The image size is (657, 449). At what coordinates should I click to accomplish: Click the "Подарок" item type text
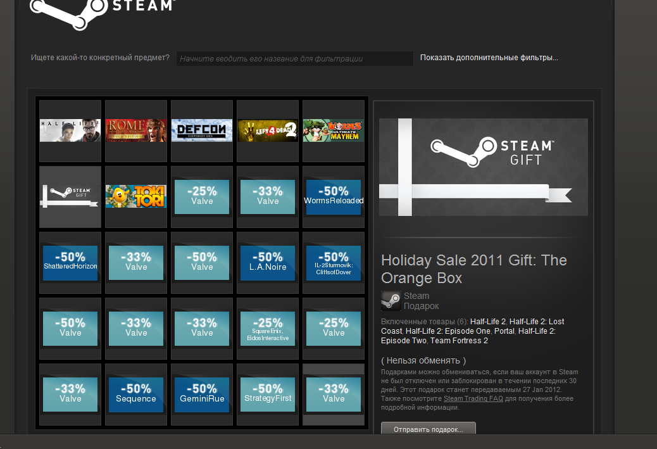pos(421,306)
